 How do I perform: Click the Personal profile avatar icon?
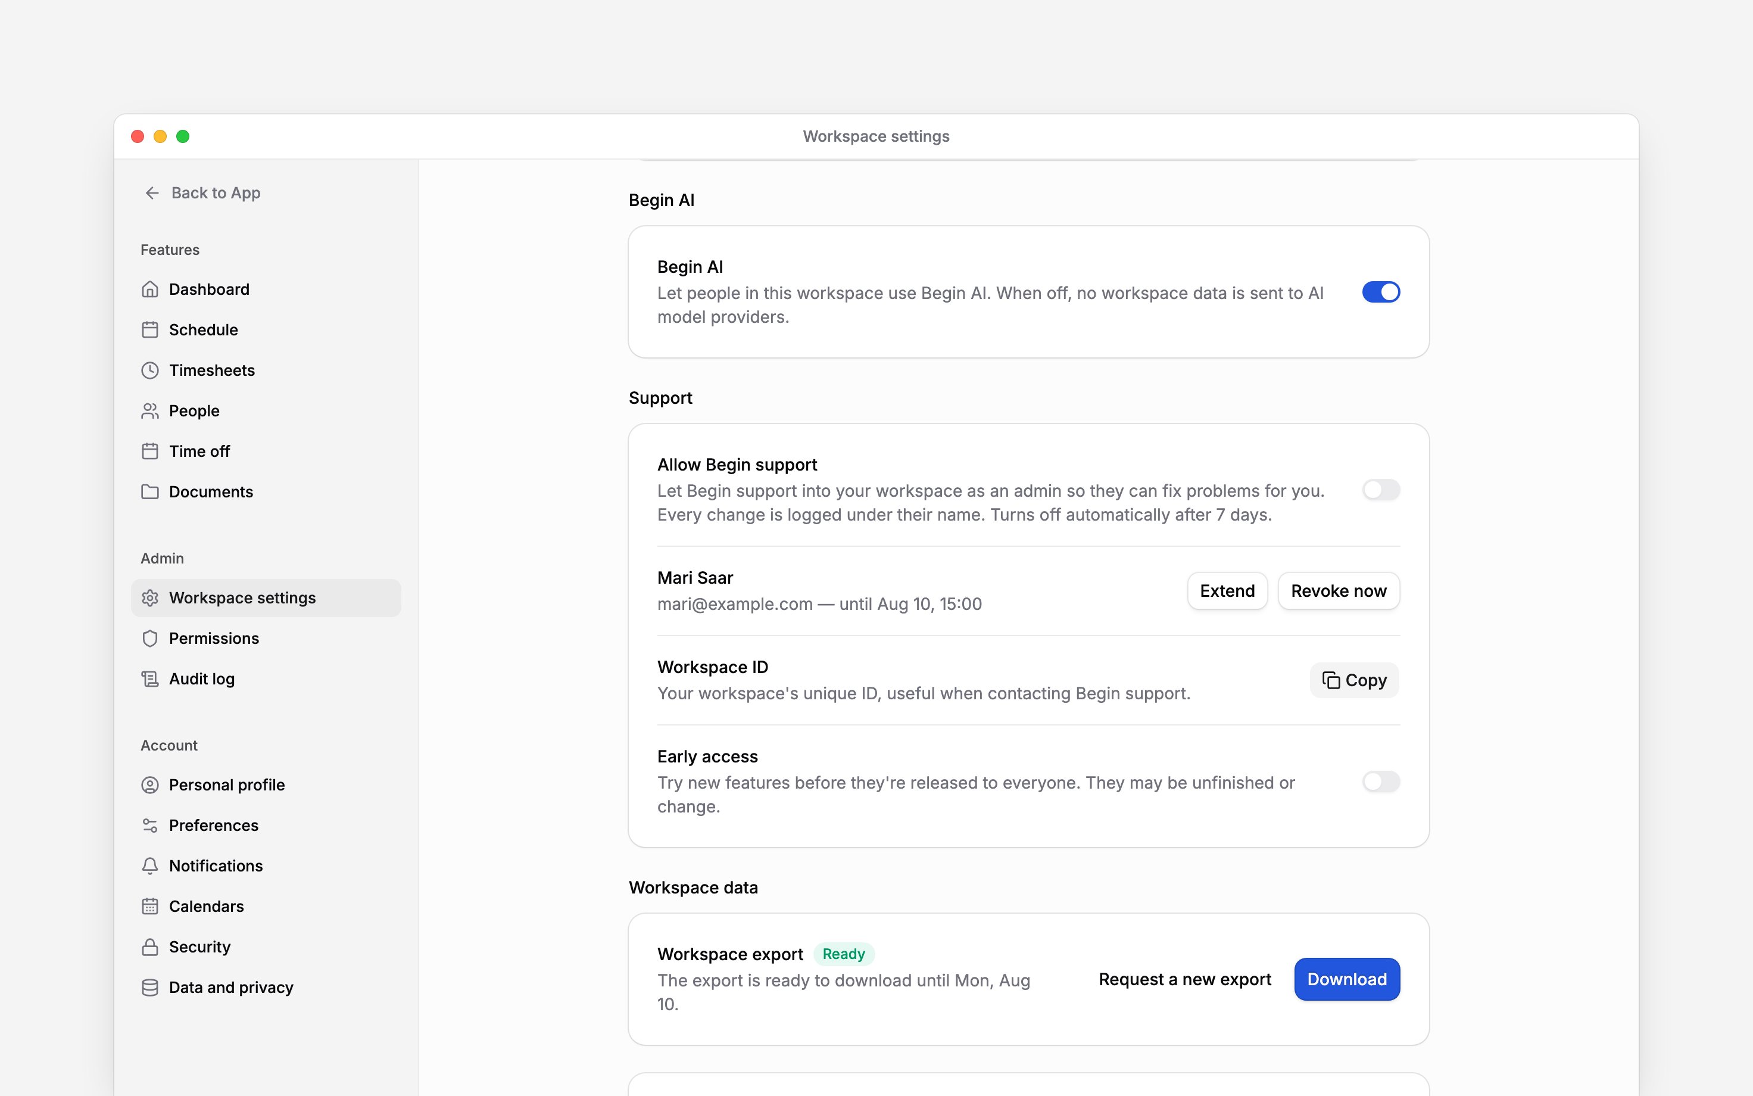[x=150, y=785]
